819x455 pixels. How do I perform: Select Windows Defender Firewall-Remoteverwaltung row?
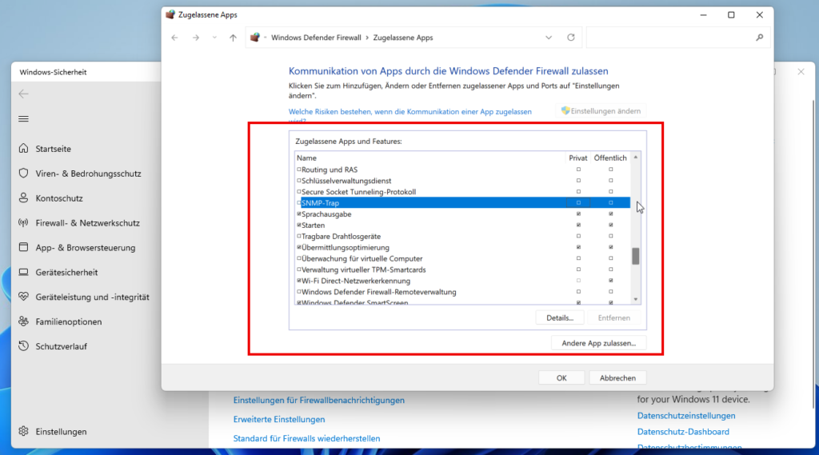(x=463, y=292)
